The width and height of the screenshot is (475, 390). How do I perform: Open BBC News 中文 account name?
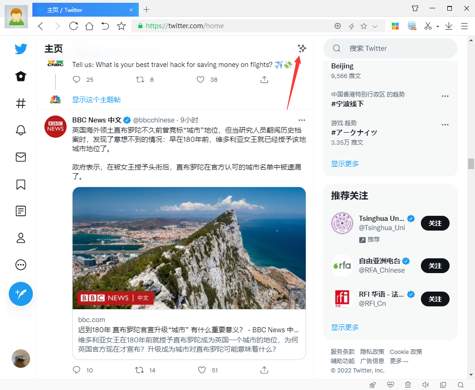pyautogui.click(x=97, y=120)
